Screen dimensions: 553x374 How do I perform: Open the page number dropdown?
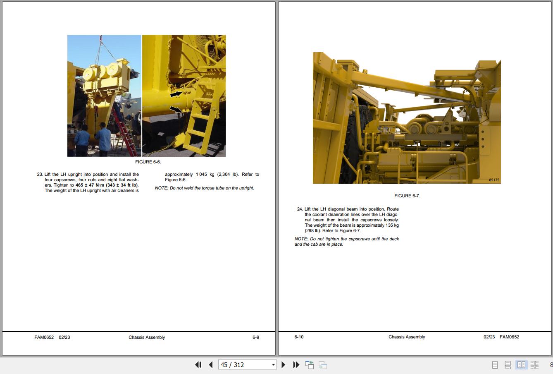click(x=273, y=364)
